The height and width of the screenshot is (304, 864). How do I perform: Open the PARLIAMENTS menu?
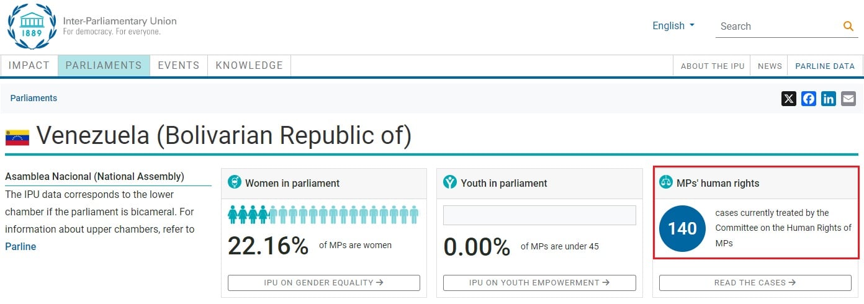point(104,65)
